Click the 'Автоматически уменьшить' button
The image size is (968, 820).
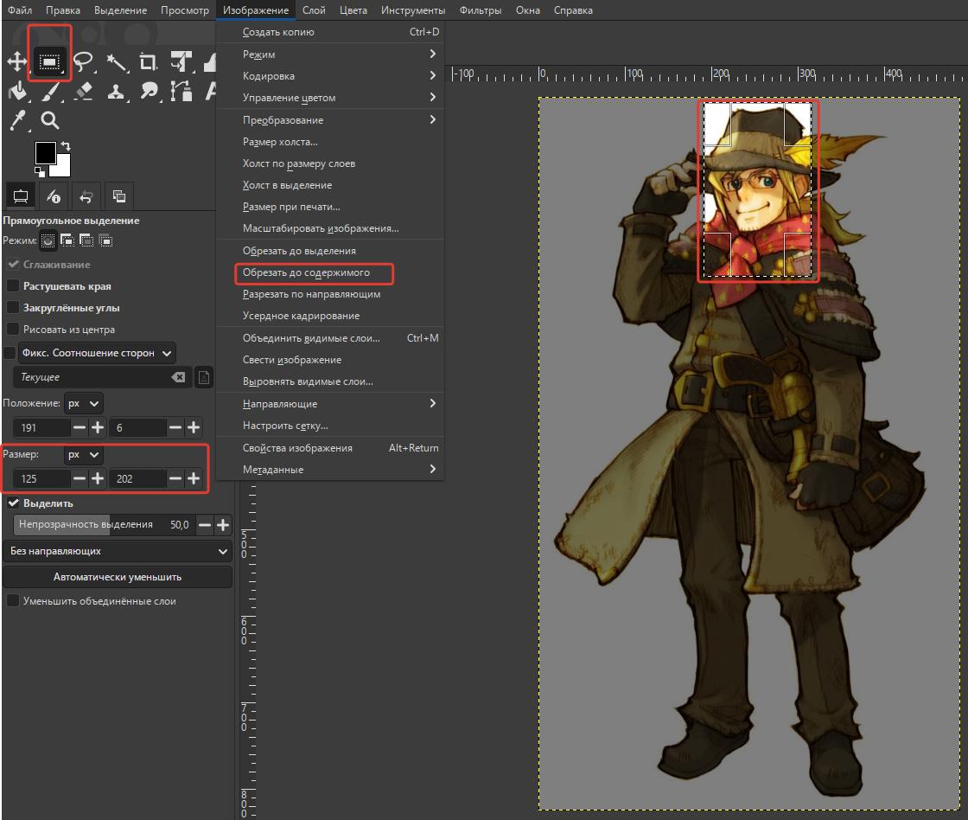(x=118, y=577)
